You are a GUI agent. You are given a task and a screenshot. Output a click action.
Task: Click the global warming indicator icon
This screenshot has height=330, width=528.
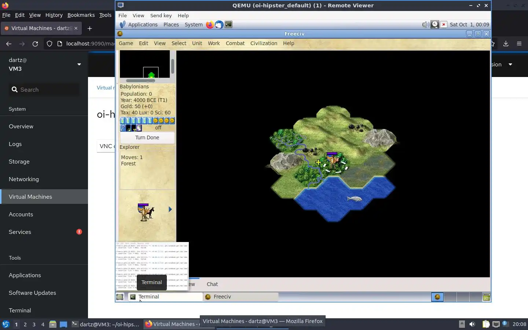click(128, 128)
